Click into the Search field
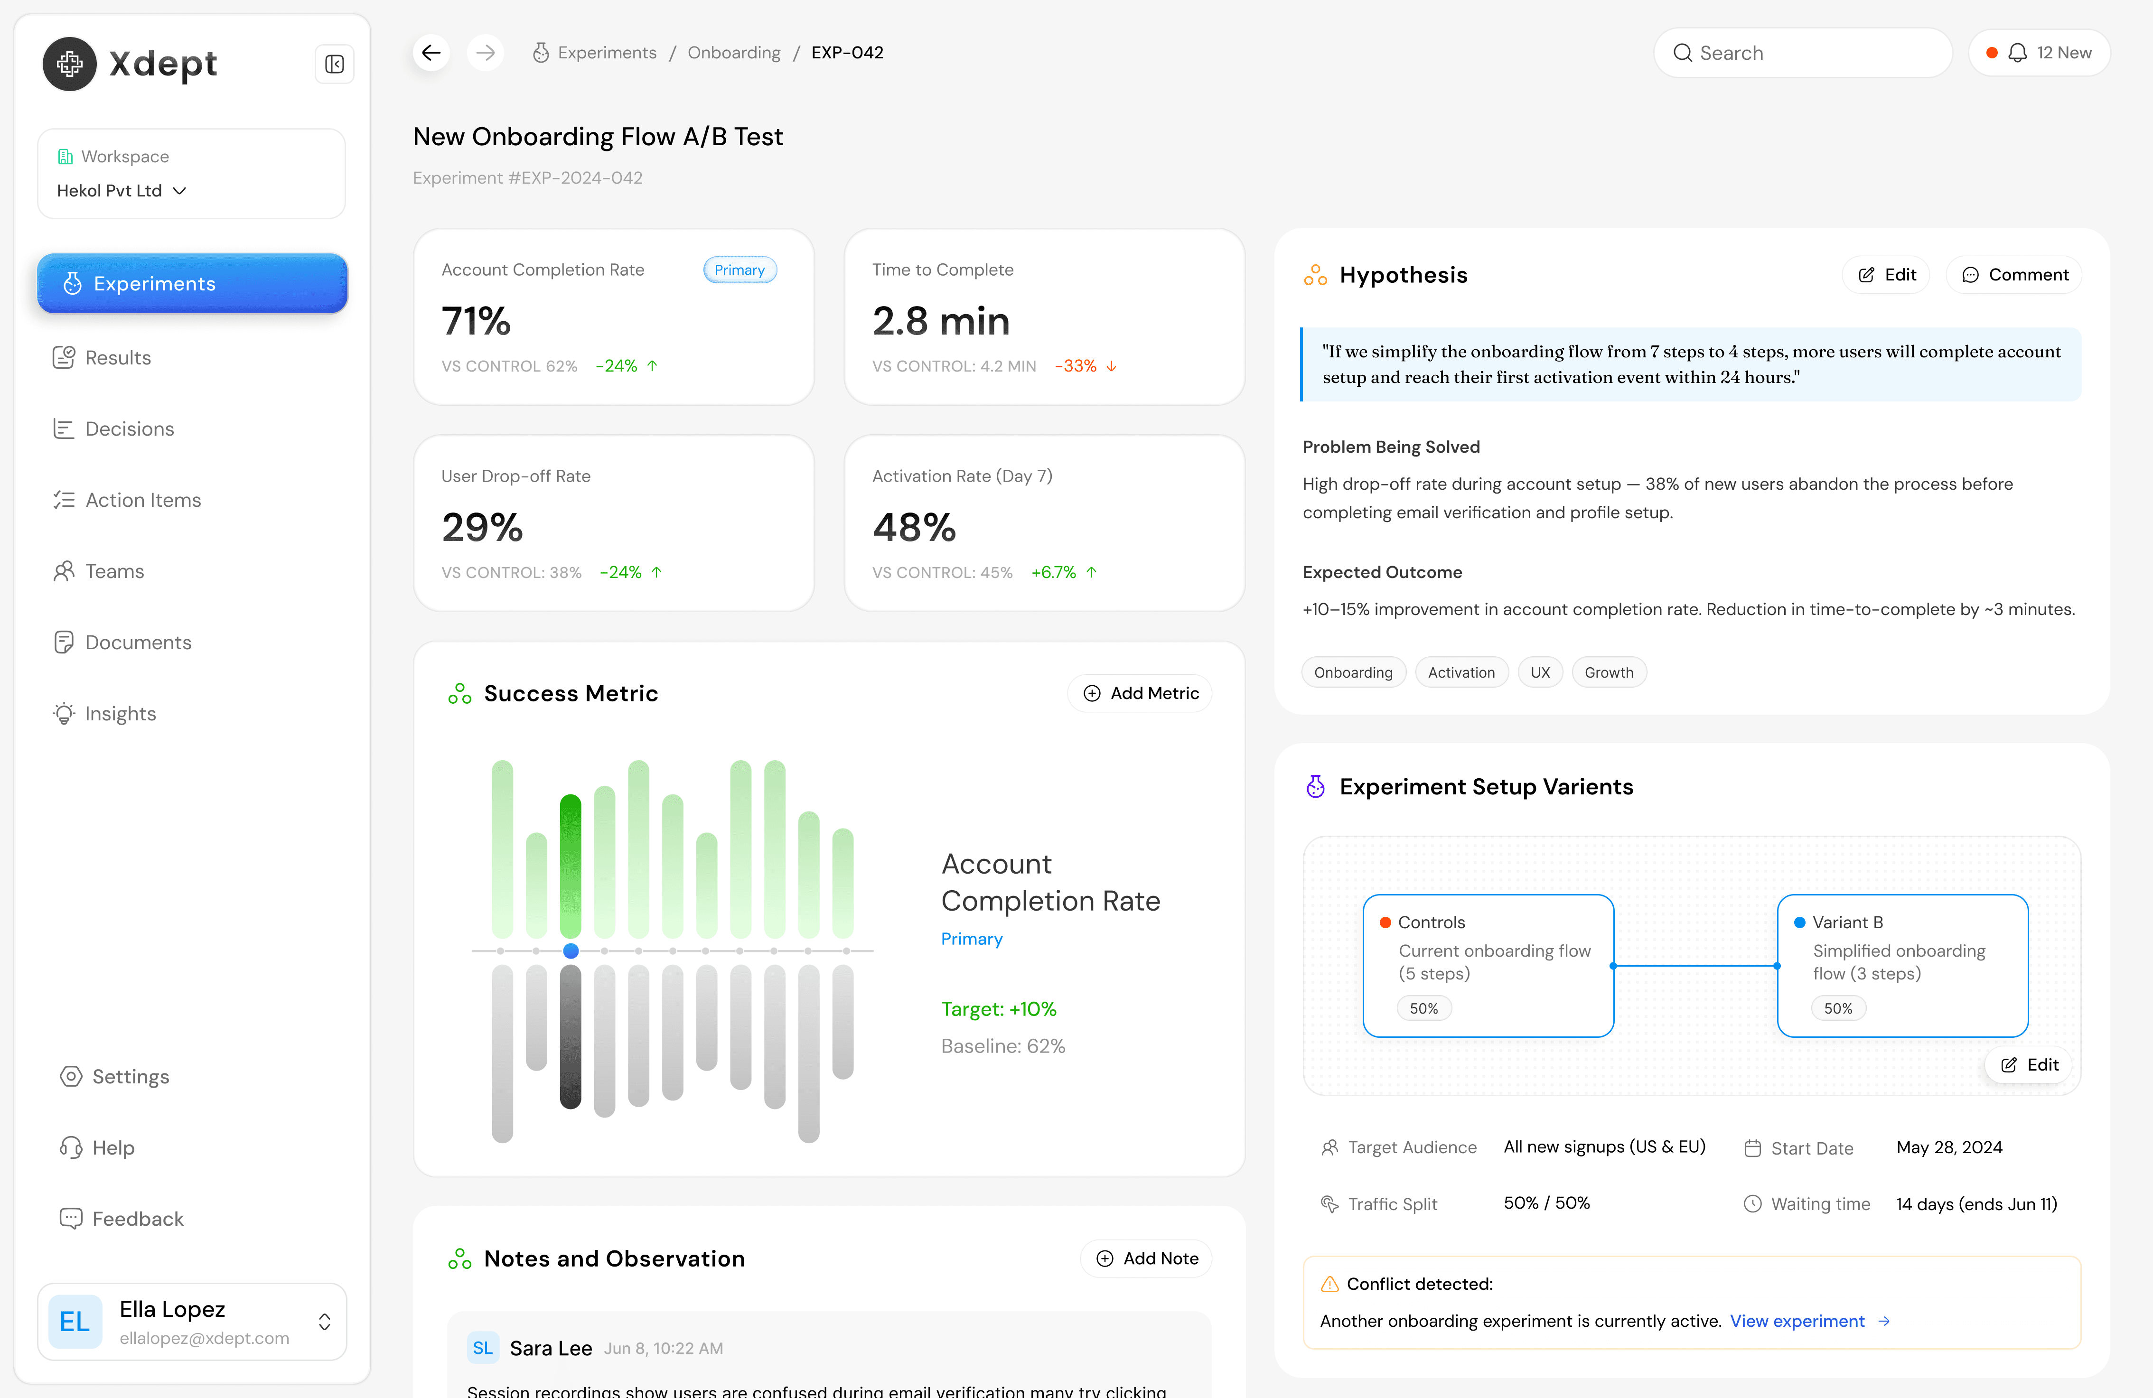Viewport: 2153px width, 1398px height. [1802, 53]
